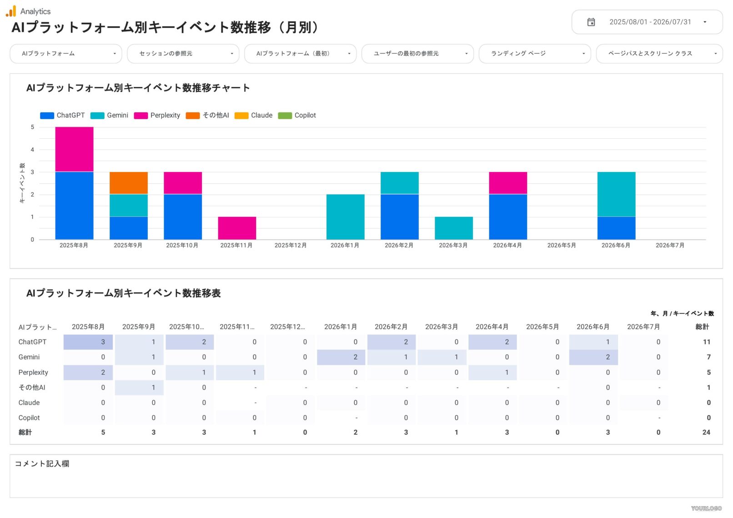
Task: Click the 2026年7月 x-axis label
Action: [670, 246]
